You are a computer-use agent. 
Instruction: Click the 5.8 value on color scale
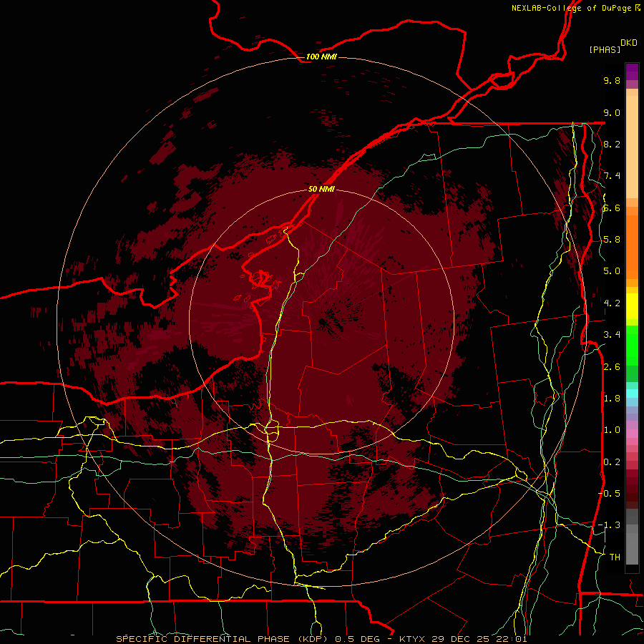tap(612, 240)
